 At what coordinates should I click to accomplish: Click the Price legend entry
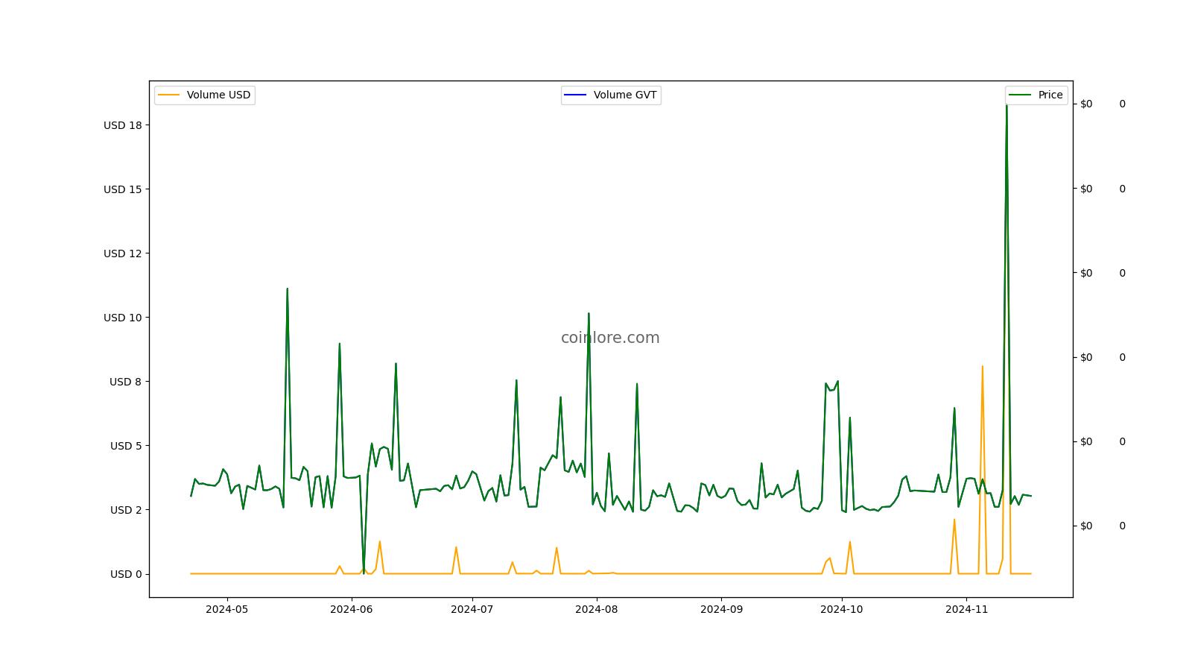coord(1036,95)
